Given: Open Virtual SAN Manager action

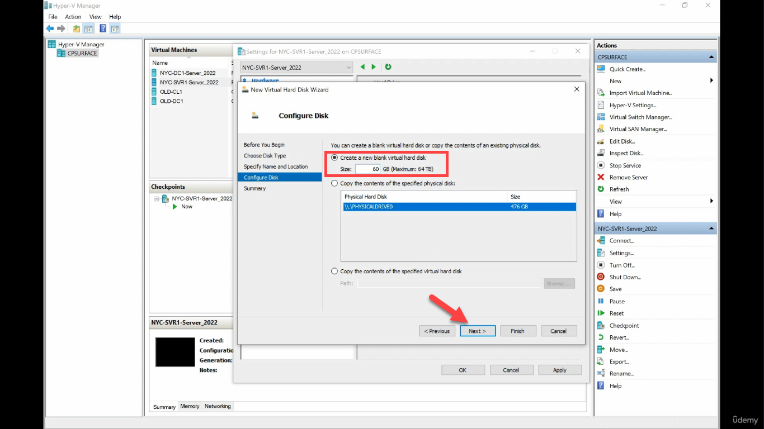Looking at the screenshot, I should click(x=638, y=129).
